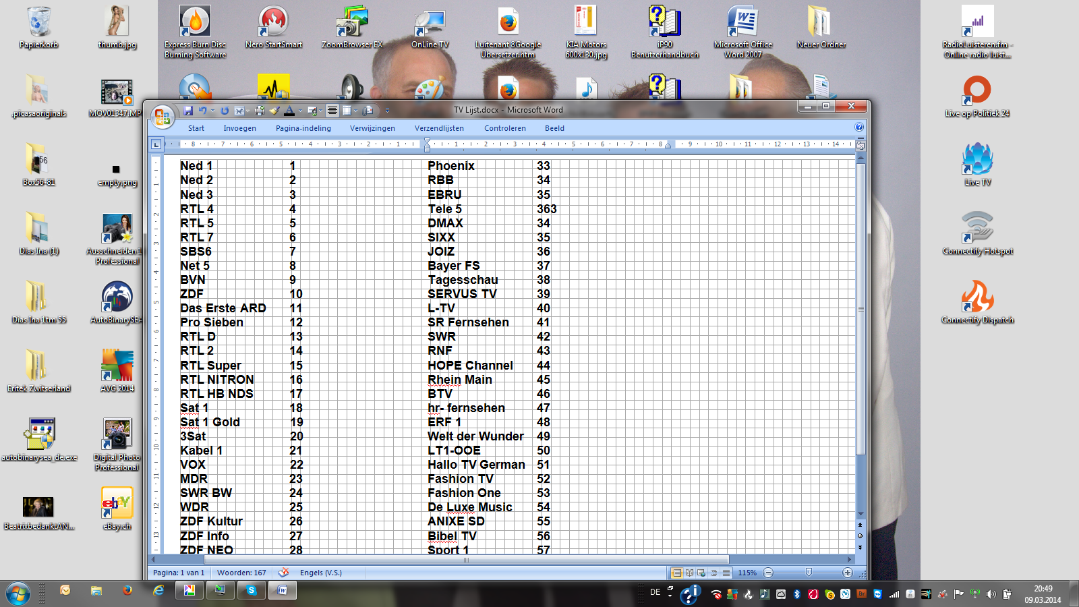Switch to the Pagina-indeling tab
This screenshot has height=607, width=1079.
[x=303, y=128]
